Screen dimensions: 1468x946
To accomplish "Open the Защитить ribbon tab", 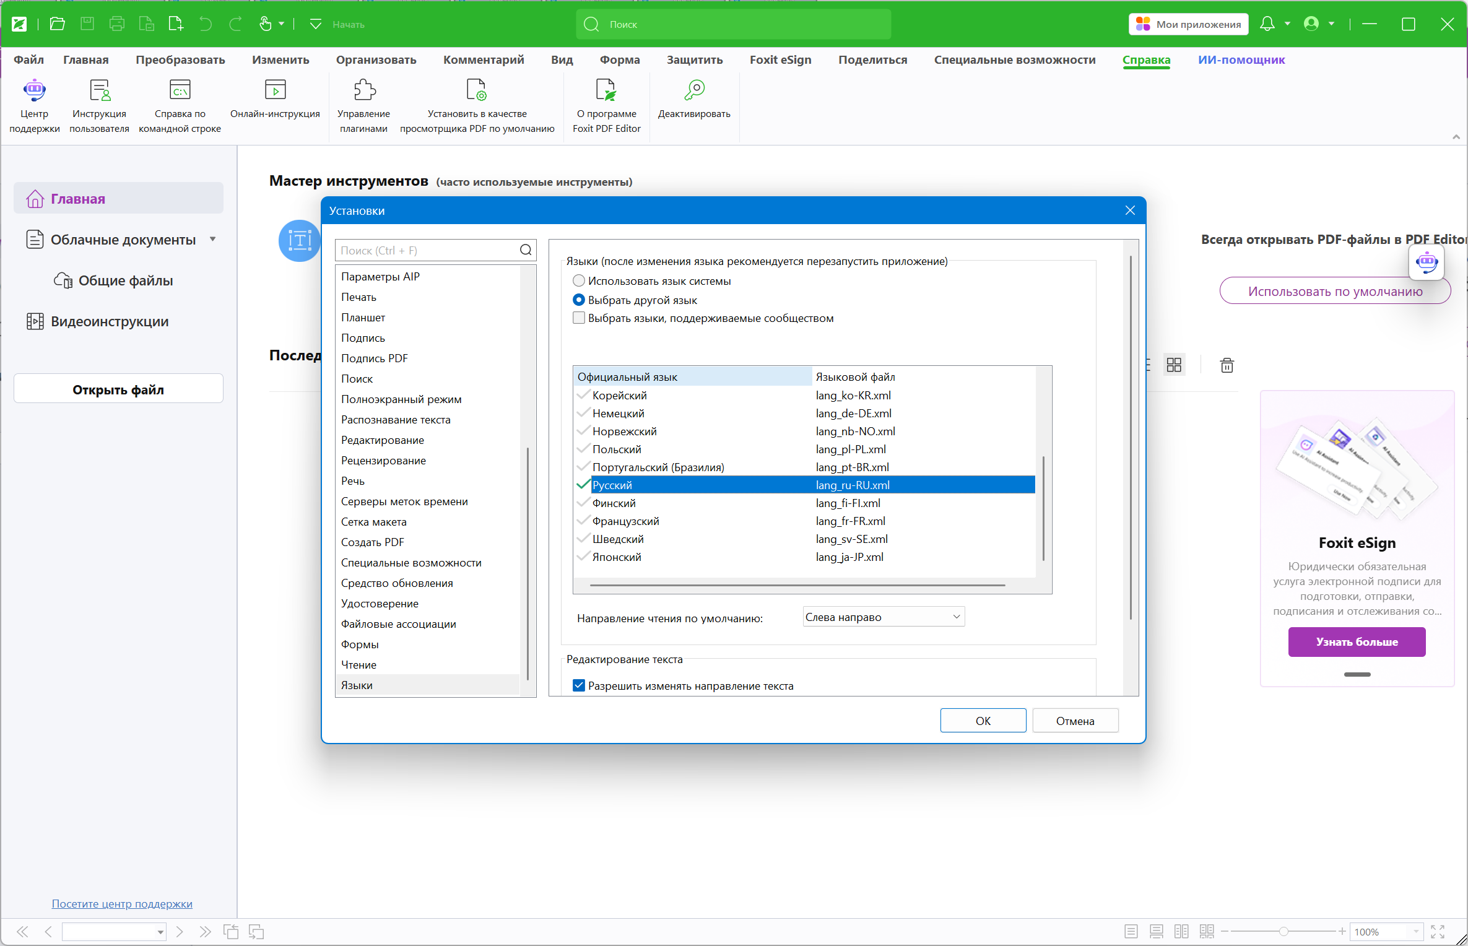I will coord(694,60).
